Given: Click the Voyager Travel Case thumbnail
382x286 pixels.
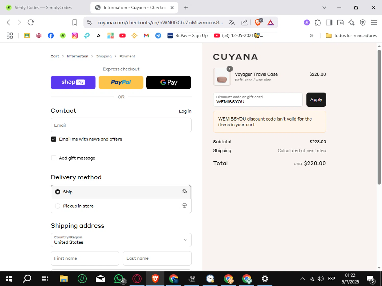Looking at the screenshot, I should (x=222, y=77).
